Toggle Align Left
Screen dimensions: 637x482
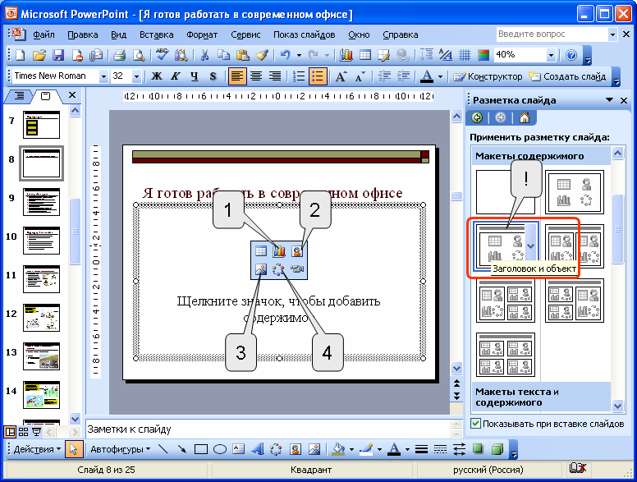coord(237,76)
